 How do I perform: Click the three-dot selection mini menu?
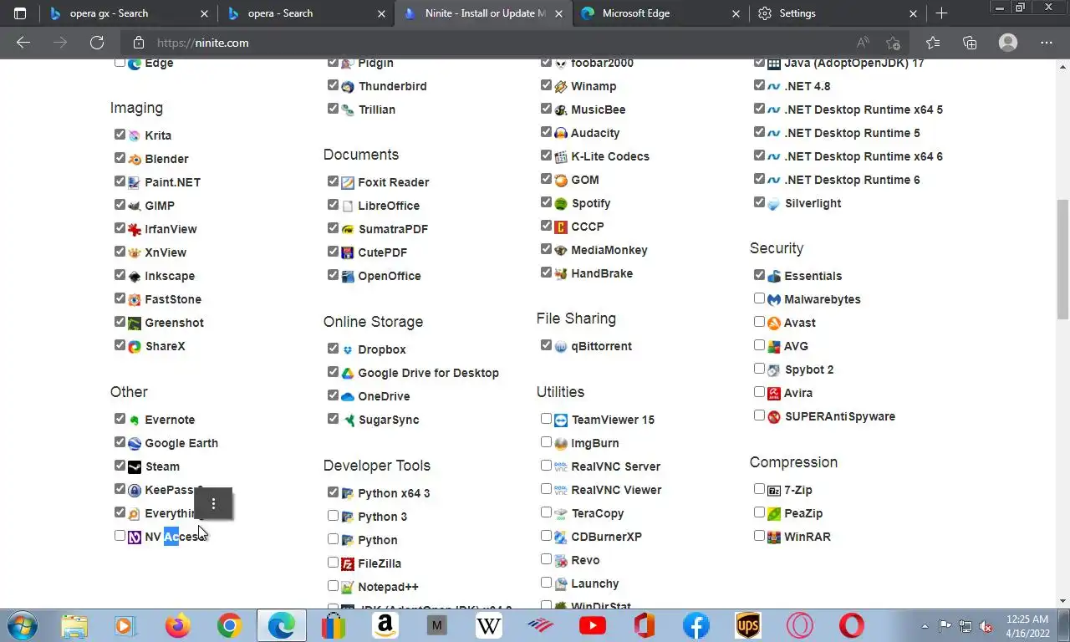pos(214,503)
